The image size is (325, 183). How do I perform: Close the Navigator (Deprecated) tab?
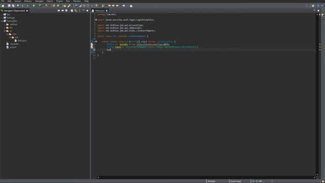(x=27, y=11)
